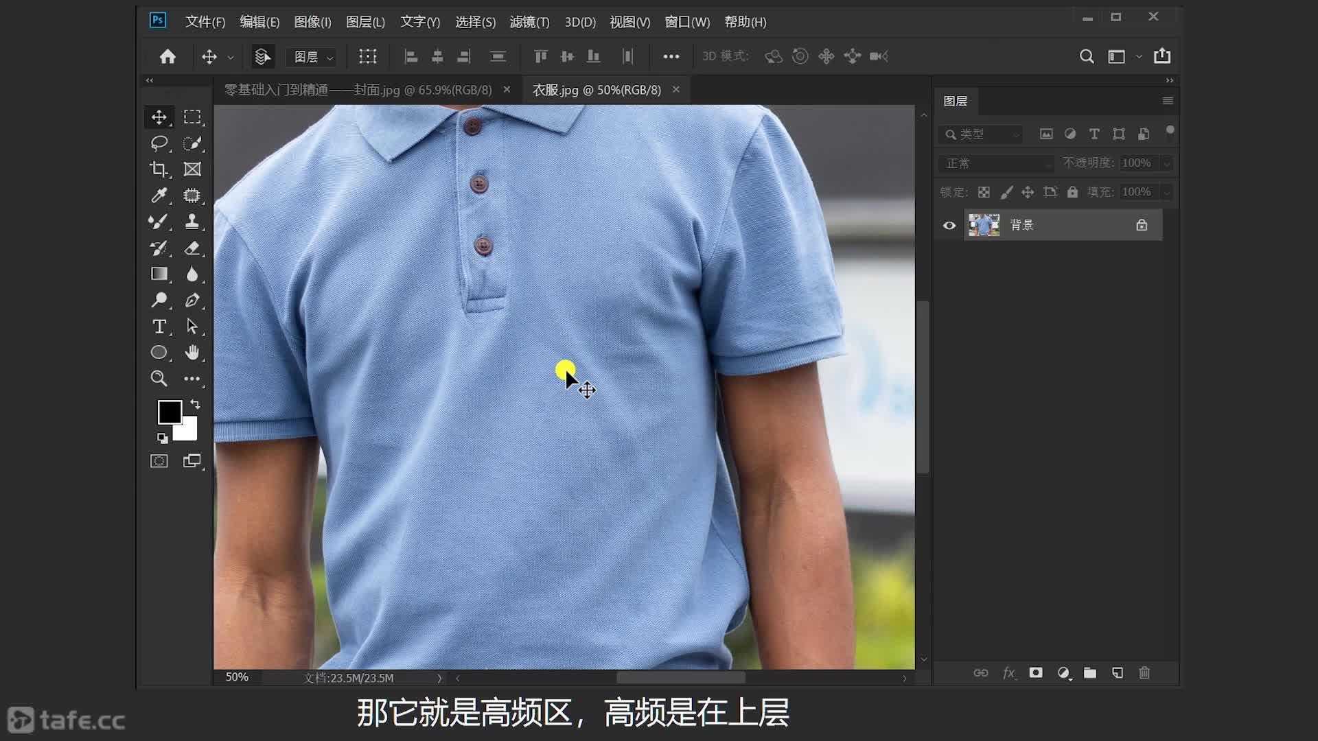Screen dimensions: 1318x741
Task: Open the 文件(F) menu
Action: 205,22
